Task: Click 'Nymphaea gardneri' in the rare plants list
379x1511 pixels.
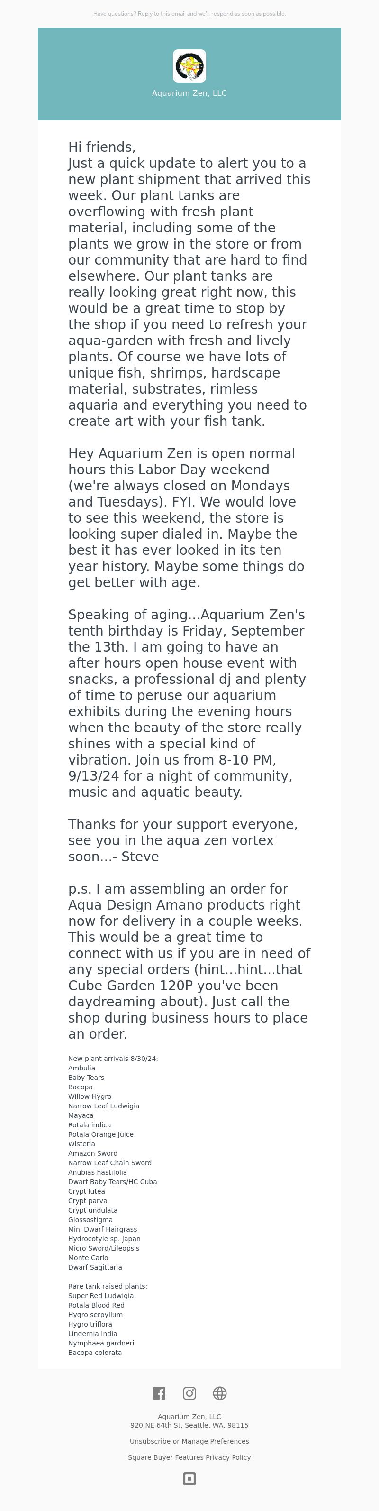Action: point(101,1343)
